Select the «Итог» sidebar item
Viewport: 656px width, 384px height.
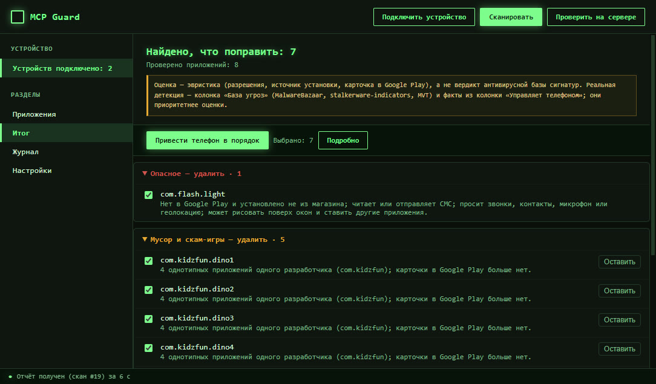67,133
